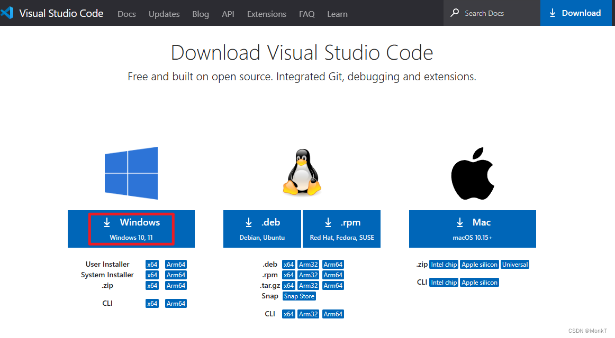The height and width of the screenshot is (338, 615).
Task: Open the Updates page
Action: tap(164, 14)
